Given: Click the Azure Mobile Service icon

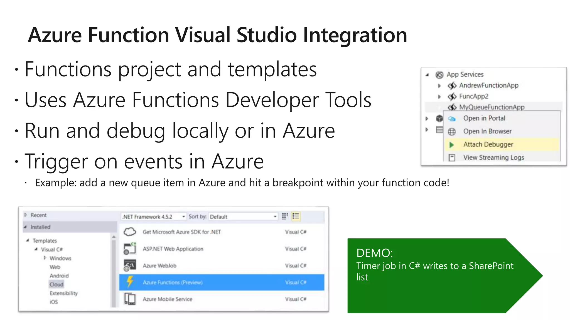Looking at the screenshot, I should click(x=130, y=299).
